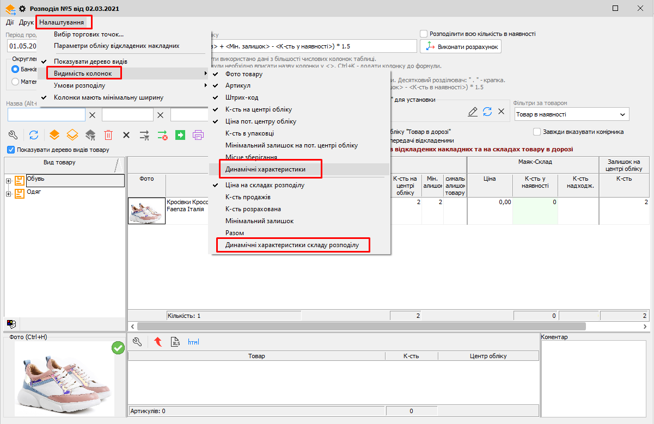Enable 'Розподілити всю кількість в наявності' checkbox

[424, 34]
